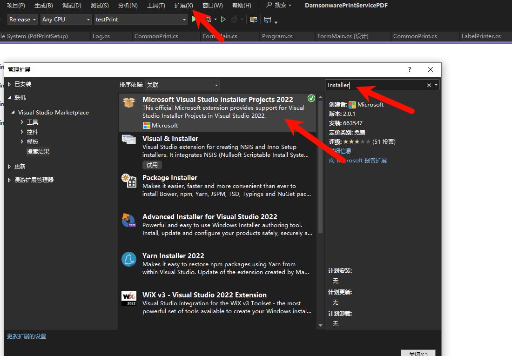
Task: Select Microsoft Visual Studio Installer Projects 2022 title
Action: coord(217,99)
